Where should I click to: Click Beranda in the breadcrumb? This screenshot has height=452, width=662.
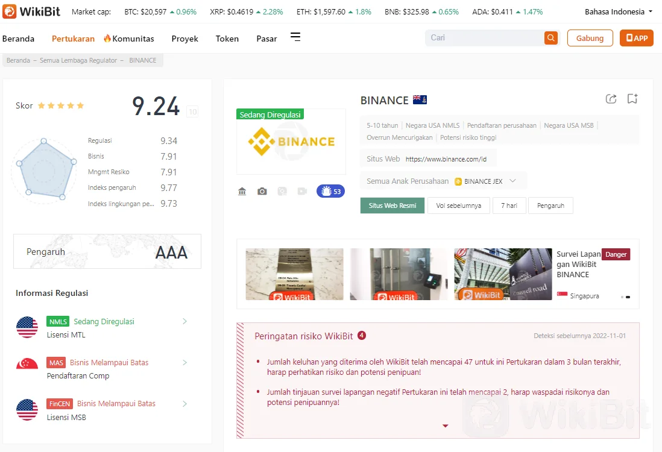click(18, 60)
